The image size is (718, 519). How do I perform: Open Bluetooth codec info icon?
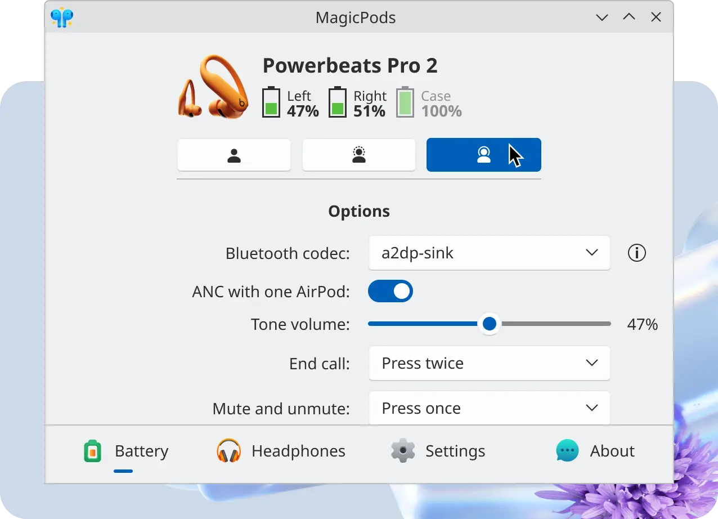[636, 253]
